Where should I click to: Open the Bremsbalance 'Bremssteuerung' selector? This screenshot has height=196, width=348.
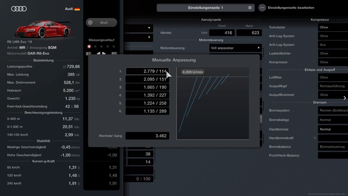coord(333,147)
